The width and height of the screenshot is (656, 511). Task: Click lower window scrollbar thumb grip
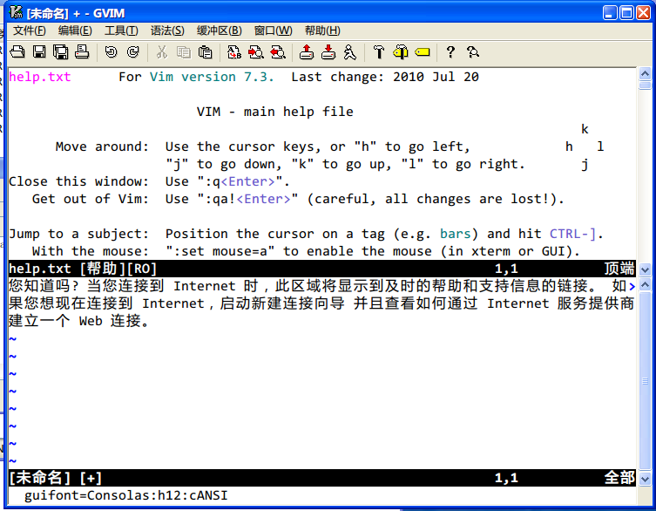point(646,381)
